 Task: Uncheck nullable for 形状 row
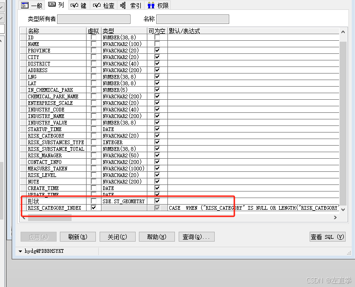tap(157, 201)
